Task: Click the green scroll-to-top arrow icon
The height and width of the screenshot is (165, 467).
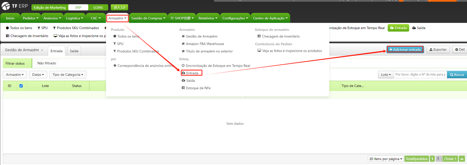Action: (462, 159)
